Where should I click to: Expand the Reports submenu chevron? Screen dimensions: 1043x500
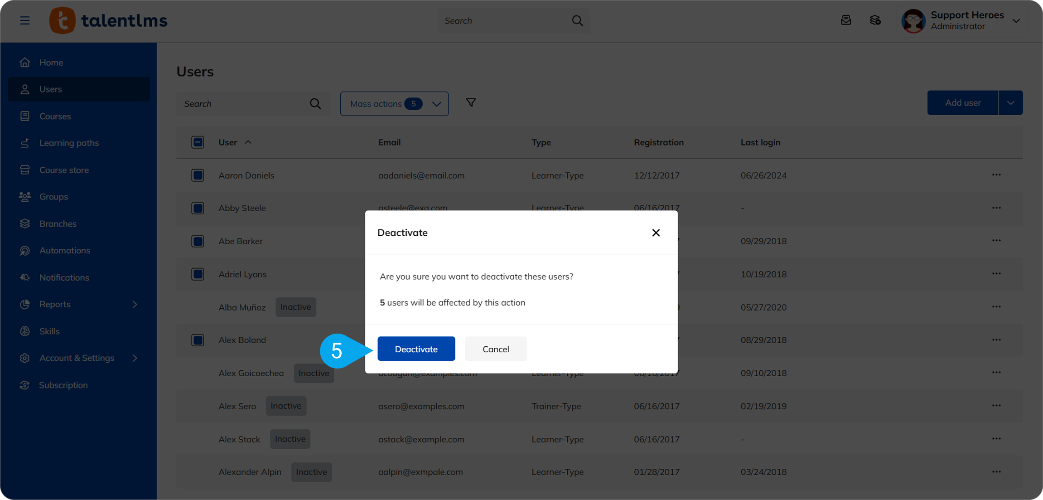click(x=135, y=304)
